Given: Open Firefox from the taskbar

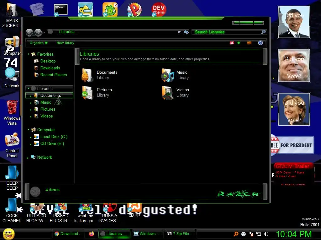Looking at the screenshot, I should [92, 234].
